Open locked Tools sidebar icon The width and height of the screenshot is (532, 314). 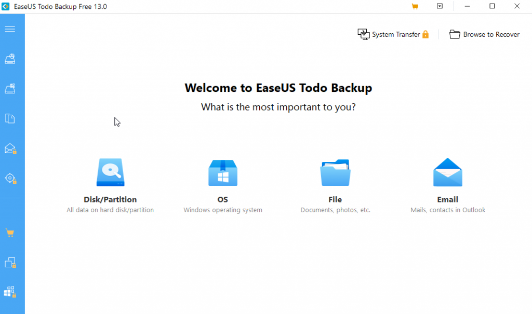[10, 292]
